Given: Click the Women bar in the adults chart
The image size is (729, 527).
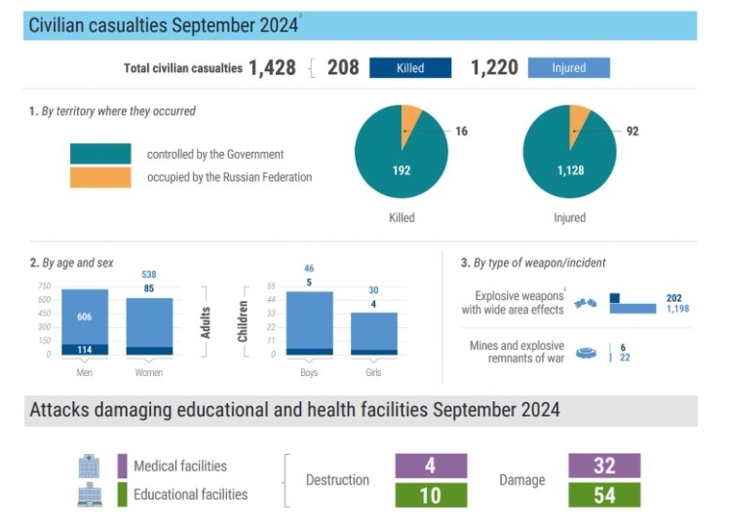Looking at the screenshot, I should click(x=149, y=326).
